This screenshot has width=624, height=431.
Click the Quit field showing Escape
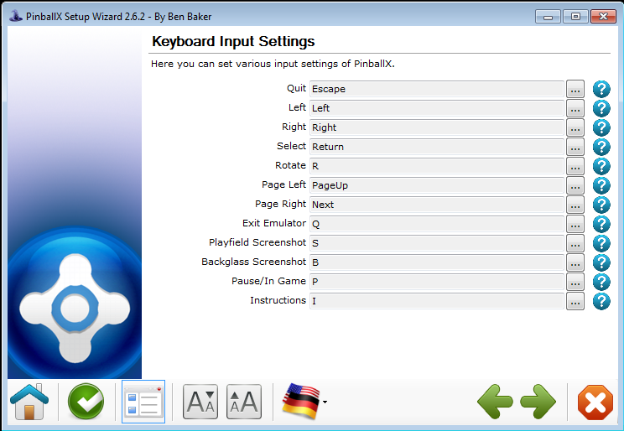(x=437, y=89)
